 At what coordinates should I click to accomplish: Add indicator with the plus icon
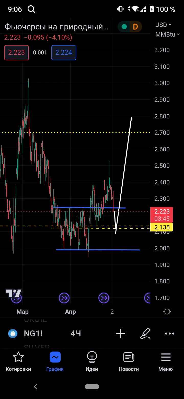pyautogui.click(x=121, y=334)
